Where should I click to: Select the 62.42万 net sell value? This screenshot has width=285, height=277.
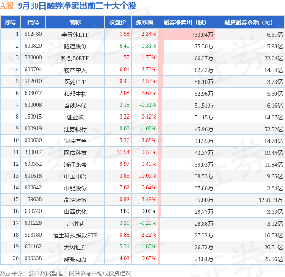(204, 70)
